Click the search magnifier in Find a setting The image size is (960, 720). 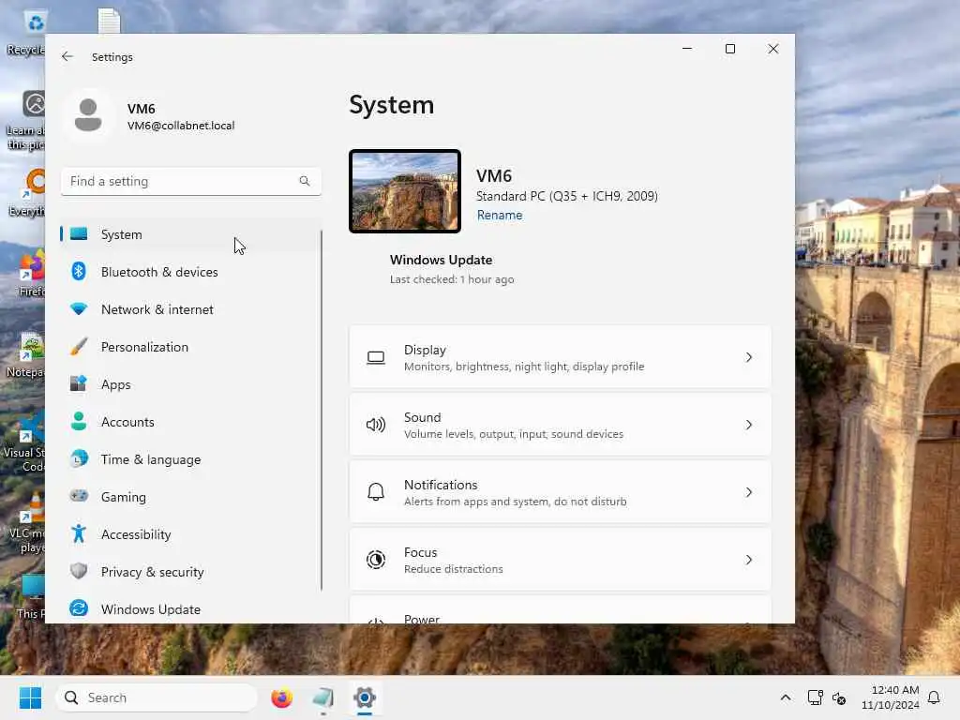(x=305, y=181)
